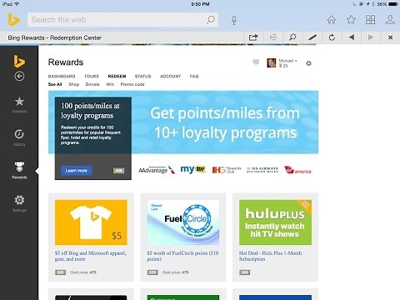Open '$5 off Bing and Microsoft apparel' link
Image resolution: width=400 pixels, height=300 pixels.
(x=91, y=256)
